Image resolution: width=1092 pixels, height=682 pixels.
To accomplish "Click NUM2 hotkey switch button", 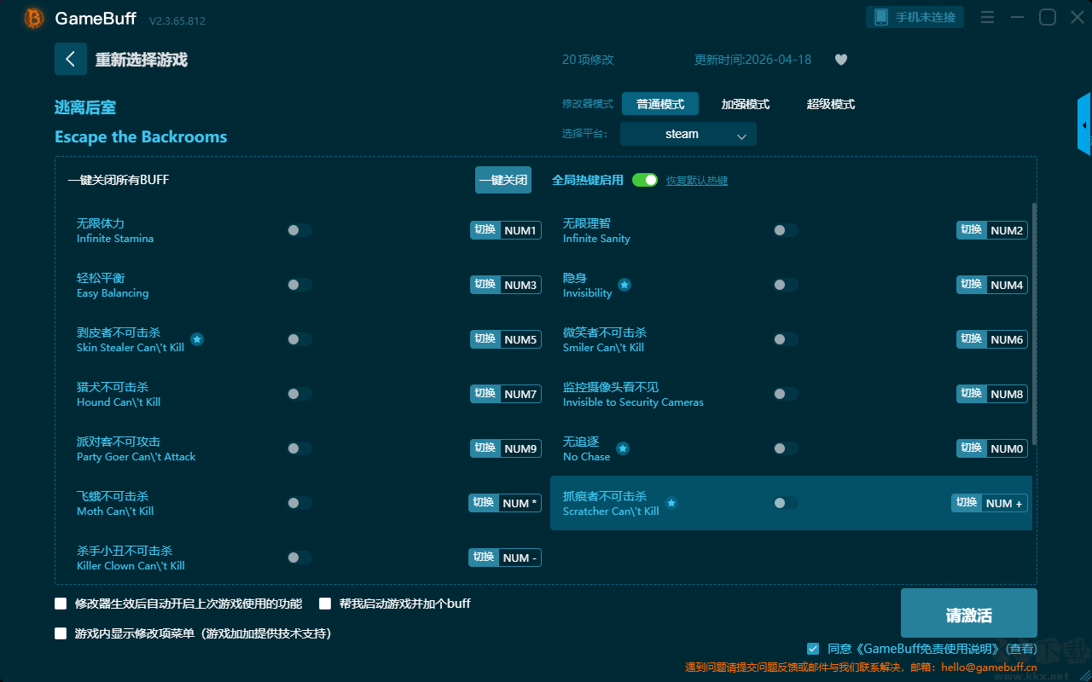I will [992, 230].
